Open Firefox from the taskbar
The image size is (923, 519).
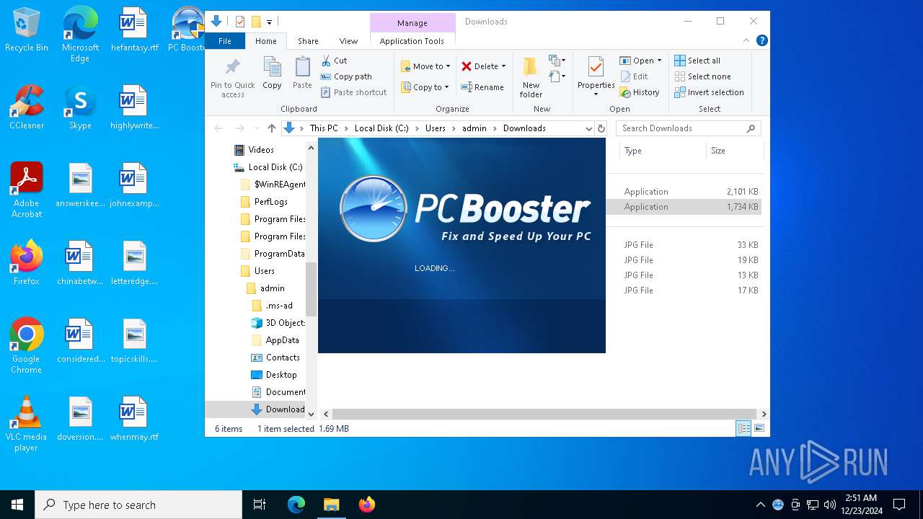(367, 505)
